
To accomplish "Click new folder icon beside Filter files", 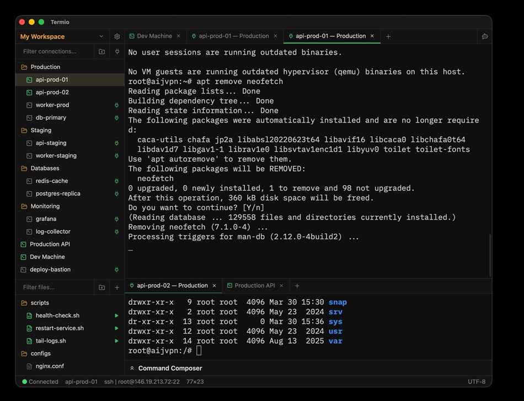I will coord(102,287).
